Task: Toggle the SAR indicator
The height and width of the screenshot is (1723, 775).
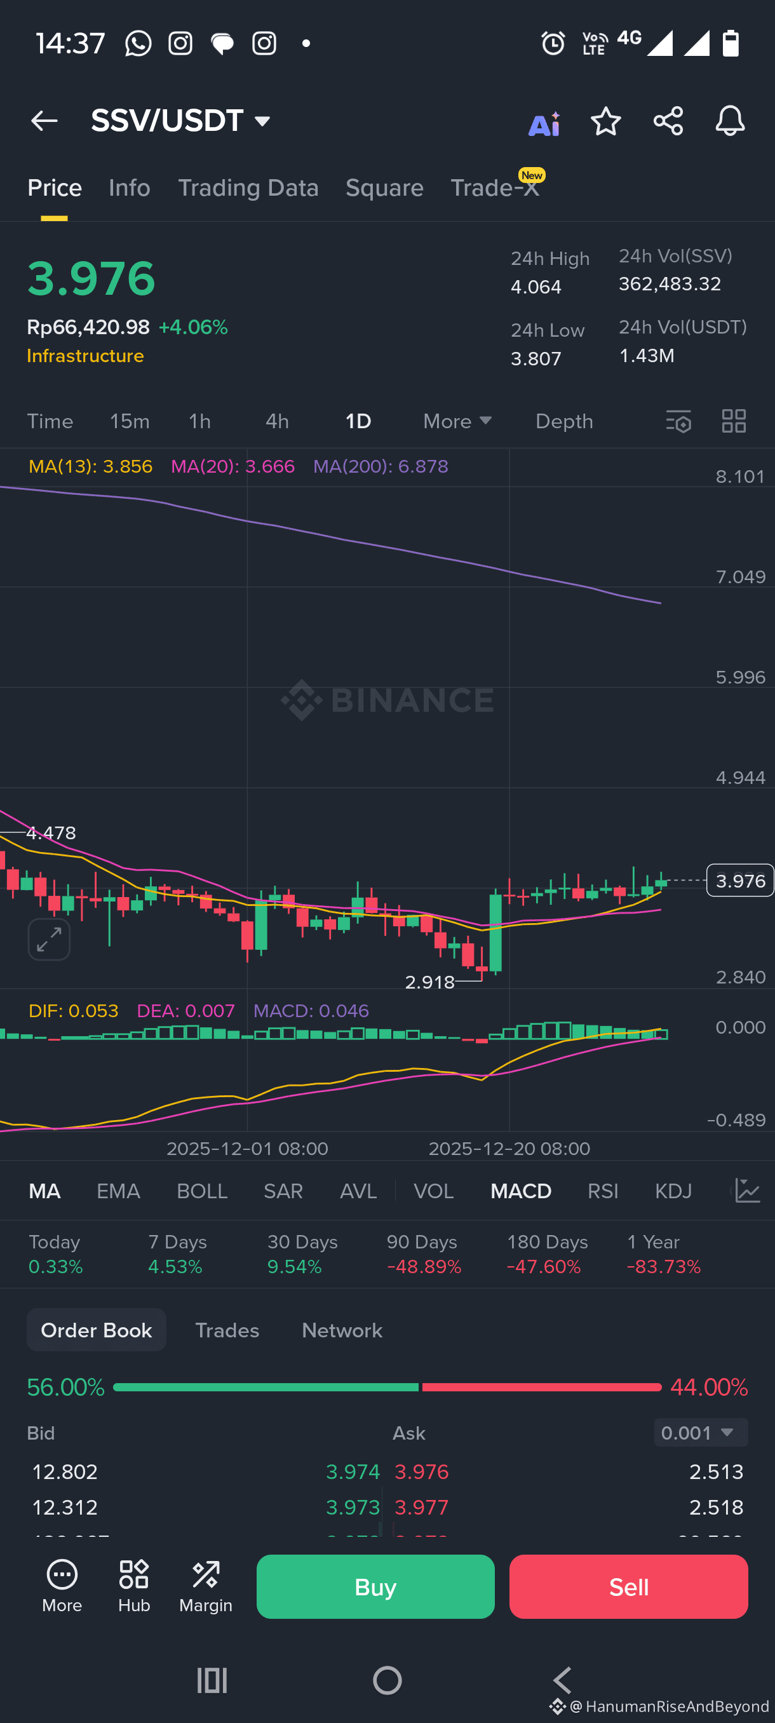Action: pyautogui.click(x=283, y=1191)
